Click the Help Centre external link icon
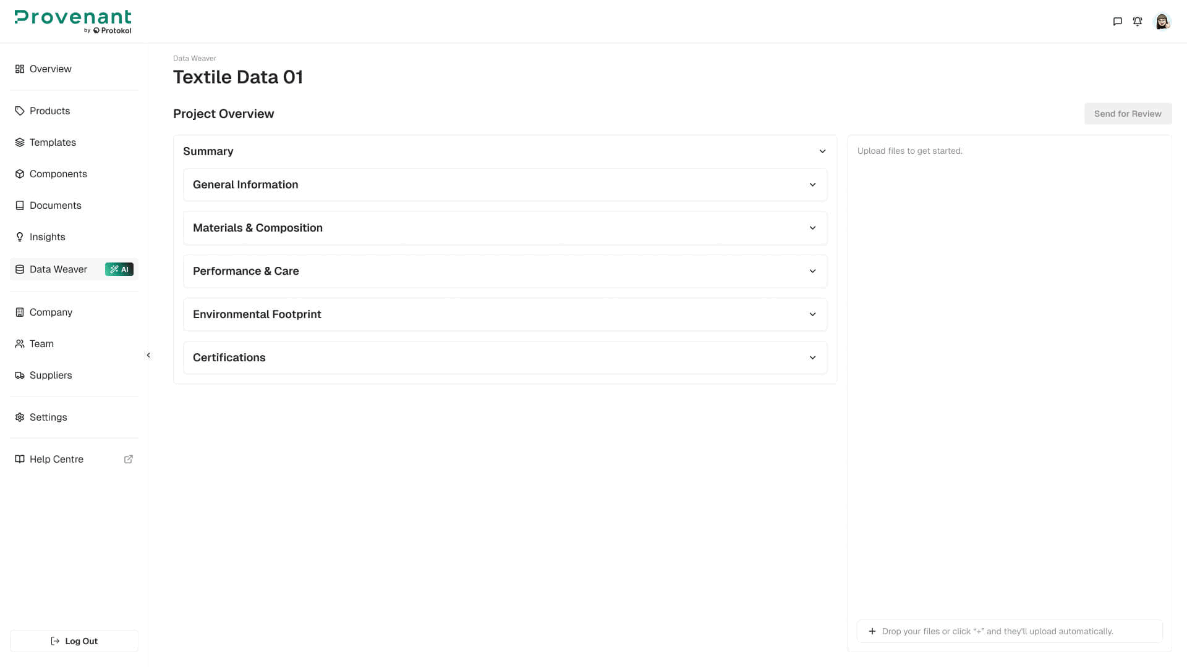The height and width of the screenshot is (667, 1187). pos(129,459)
